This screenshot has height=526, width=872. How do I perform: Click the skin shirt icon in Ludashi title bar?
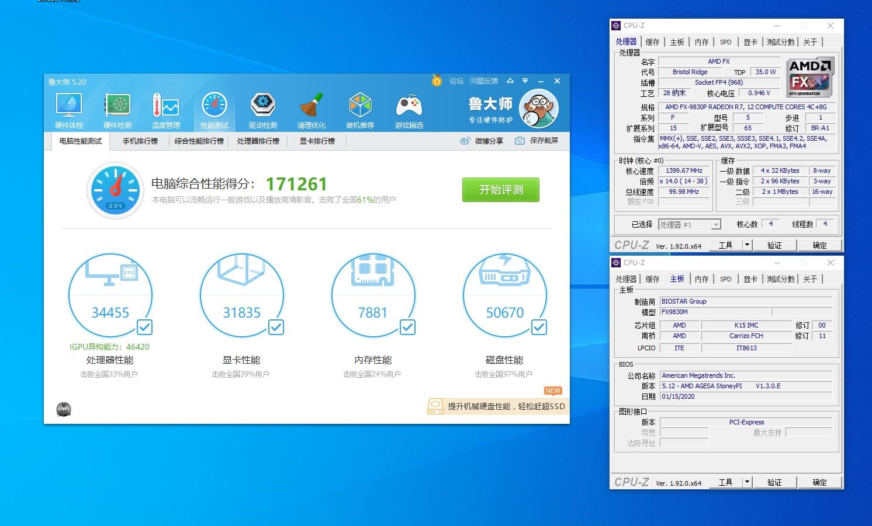point(510,81)
